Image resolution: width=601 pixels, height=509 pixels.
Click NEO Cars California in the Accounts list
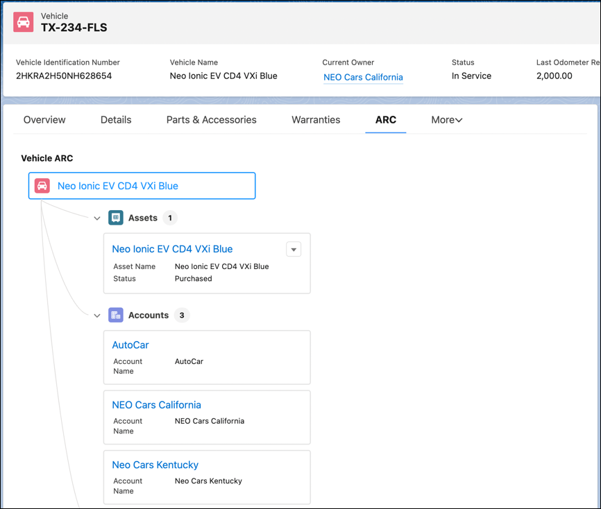pyautogui.click(x=156, y=404)
